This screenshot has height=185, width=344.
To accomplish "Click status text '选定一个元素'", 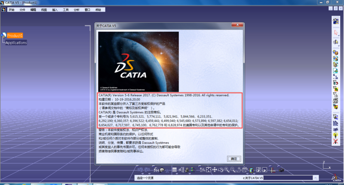I will click(145, 178).
